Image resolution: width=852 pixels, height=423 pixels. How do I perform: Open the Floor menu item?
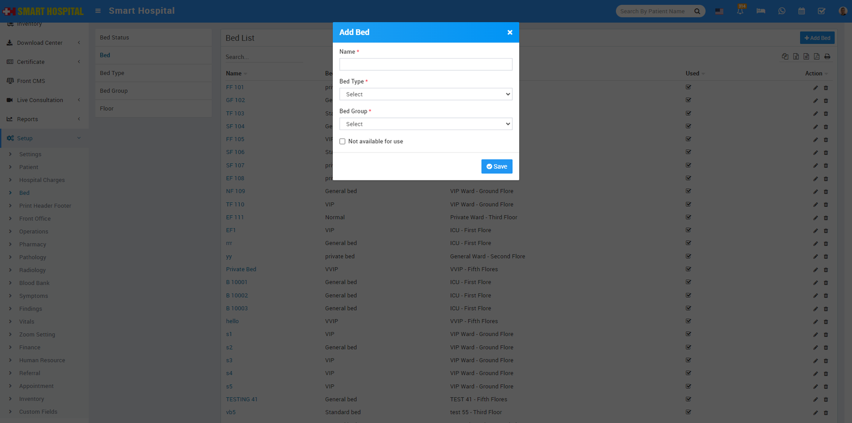point(106,109)
